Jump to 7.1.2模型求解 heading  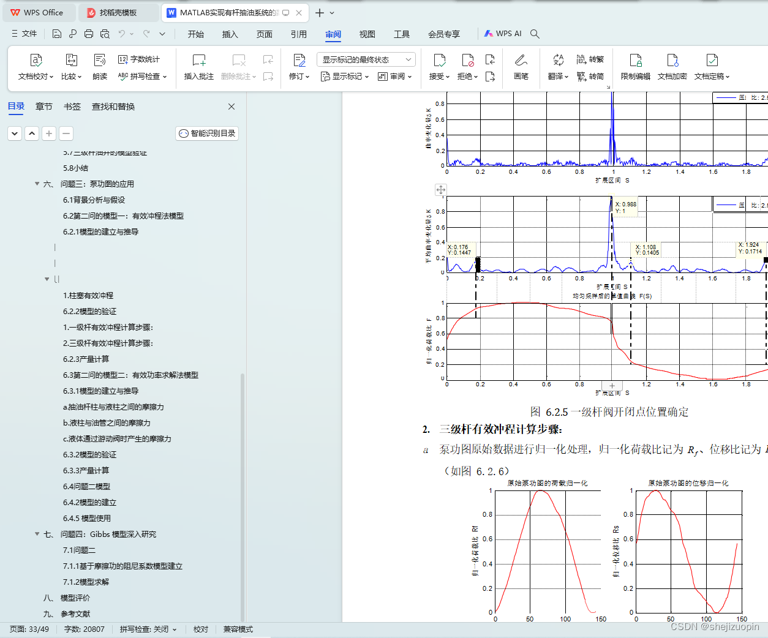pyautogui.click(x=86, y=582)
